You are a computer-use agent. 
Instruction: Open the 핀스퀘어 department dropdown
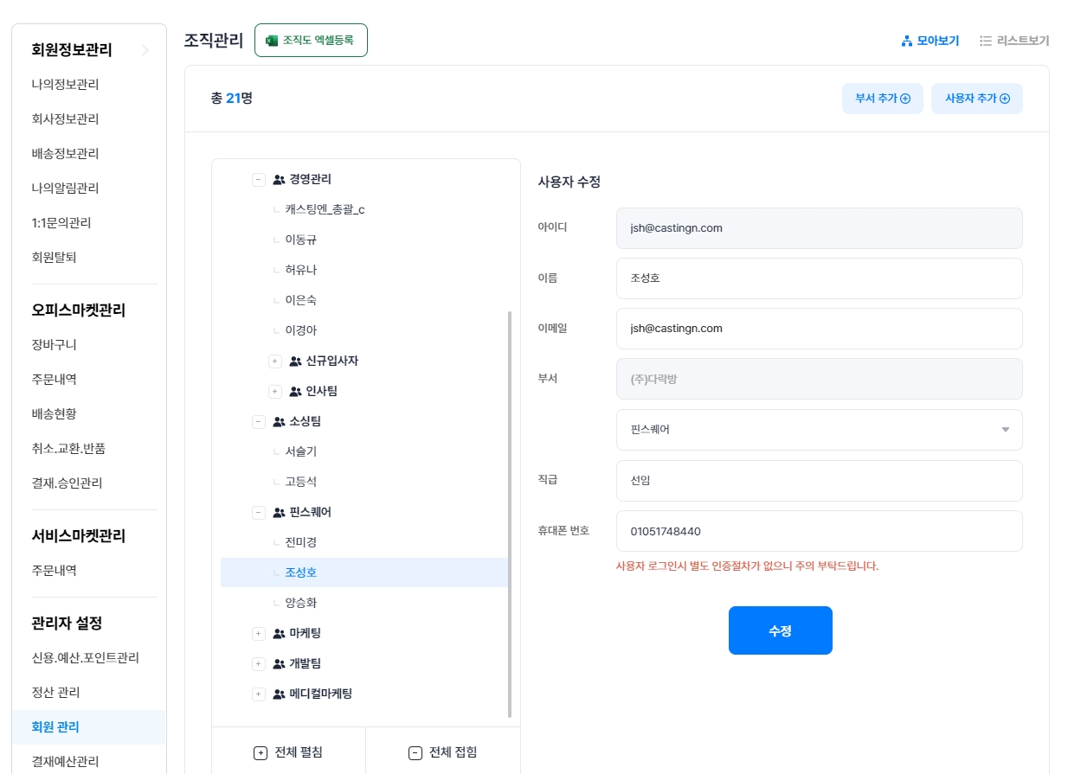(819, 430)
